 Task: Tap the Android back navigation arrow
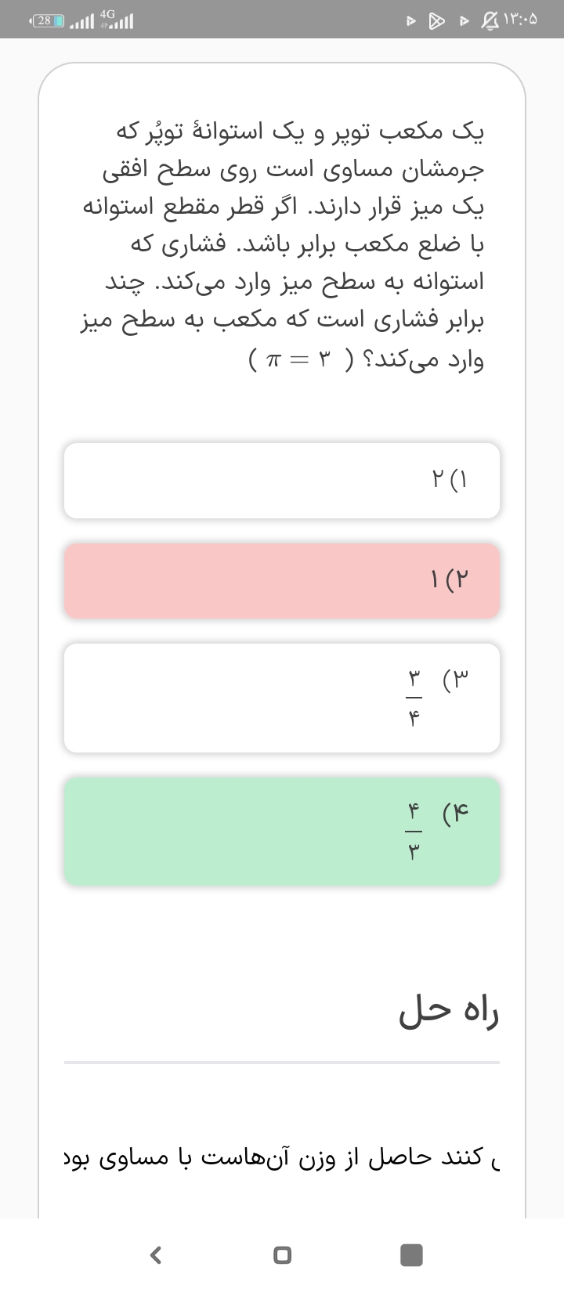click(156, 1255)
